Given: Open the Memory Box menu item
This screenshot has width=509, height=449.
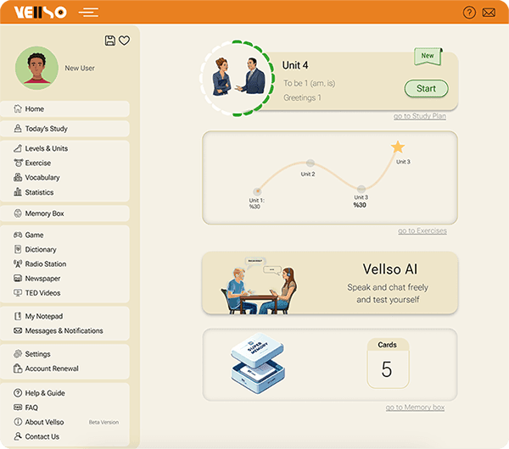Looking at the screenshot, I should [x=44, y=213].
